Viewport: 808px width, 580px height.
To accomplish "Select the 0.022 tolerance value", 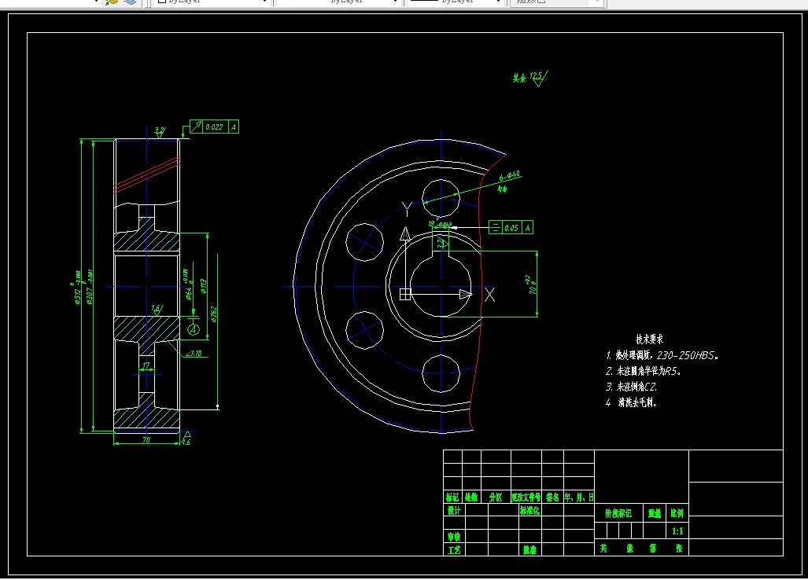I will 214,127.
